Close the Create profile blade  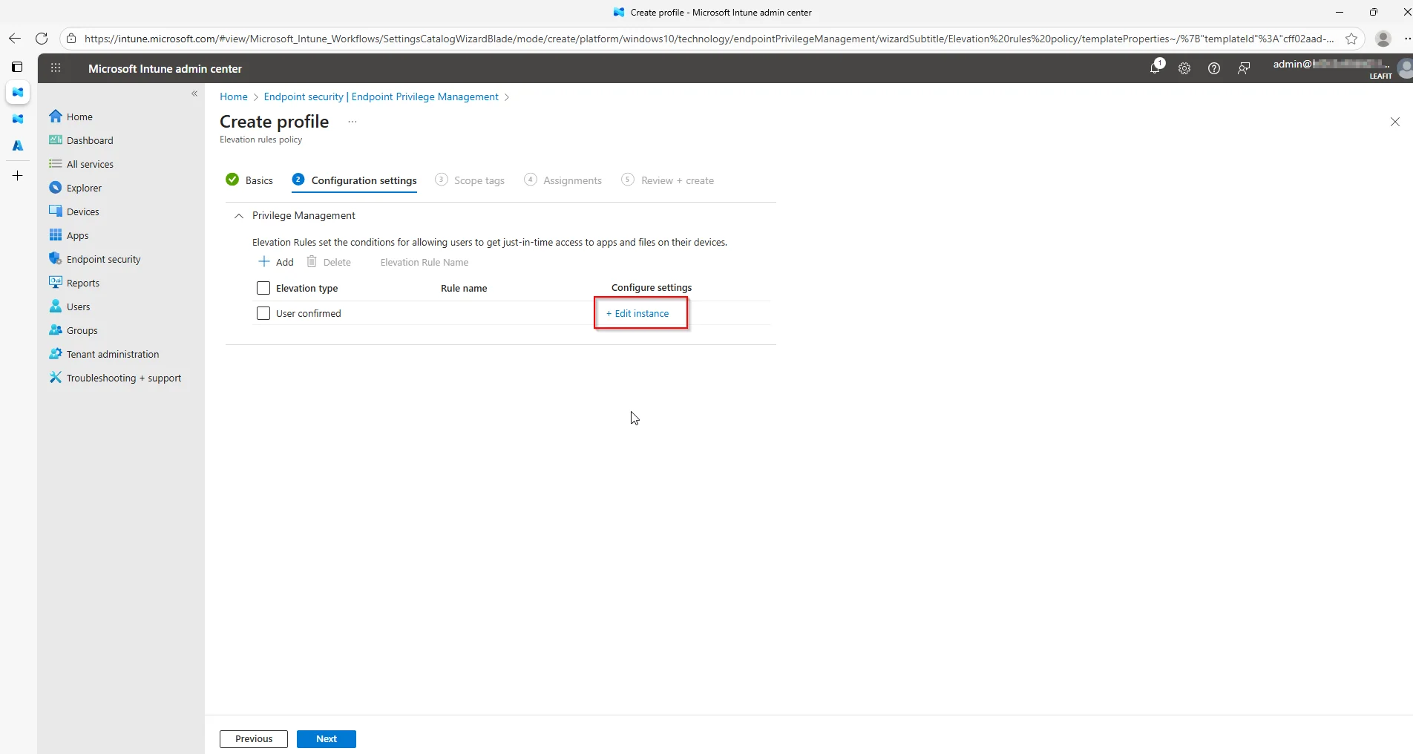tap(1395, 122)
